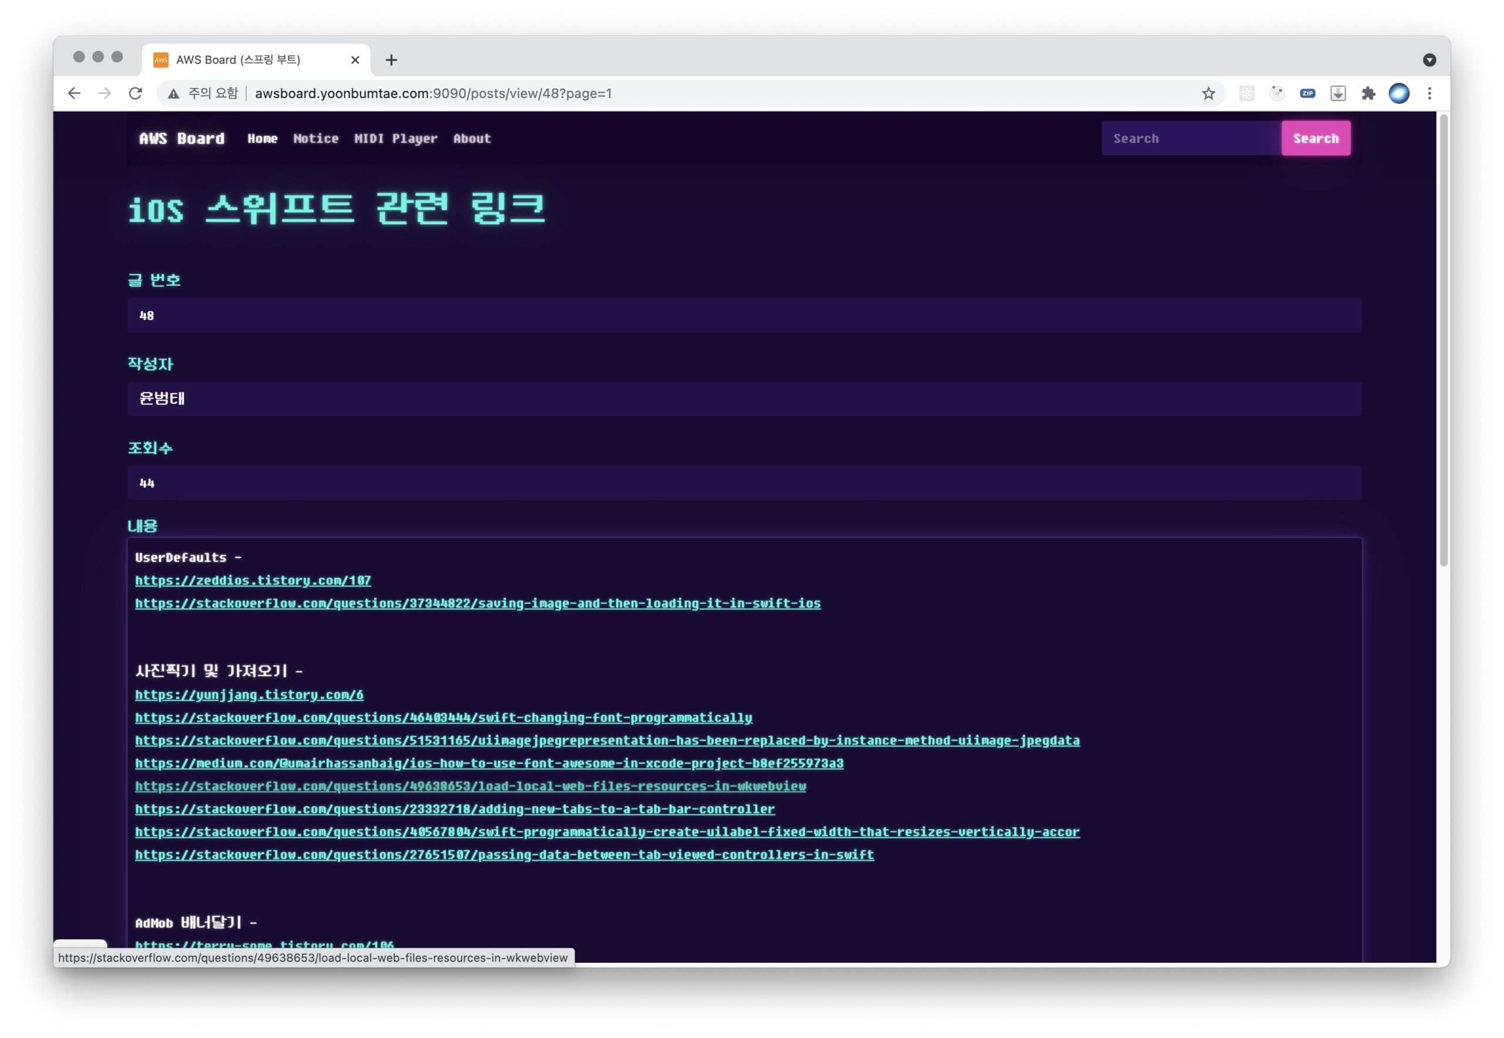Image resolution: width=1504 pixels, height=1038 pixels.
Task: Go to Home in navbar
Action: 262,139
